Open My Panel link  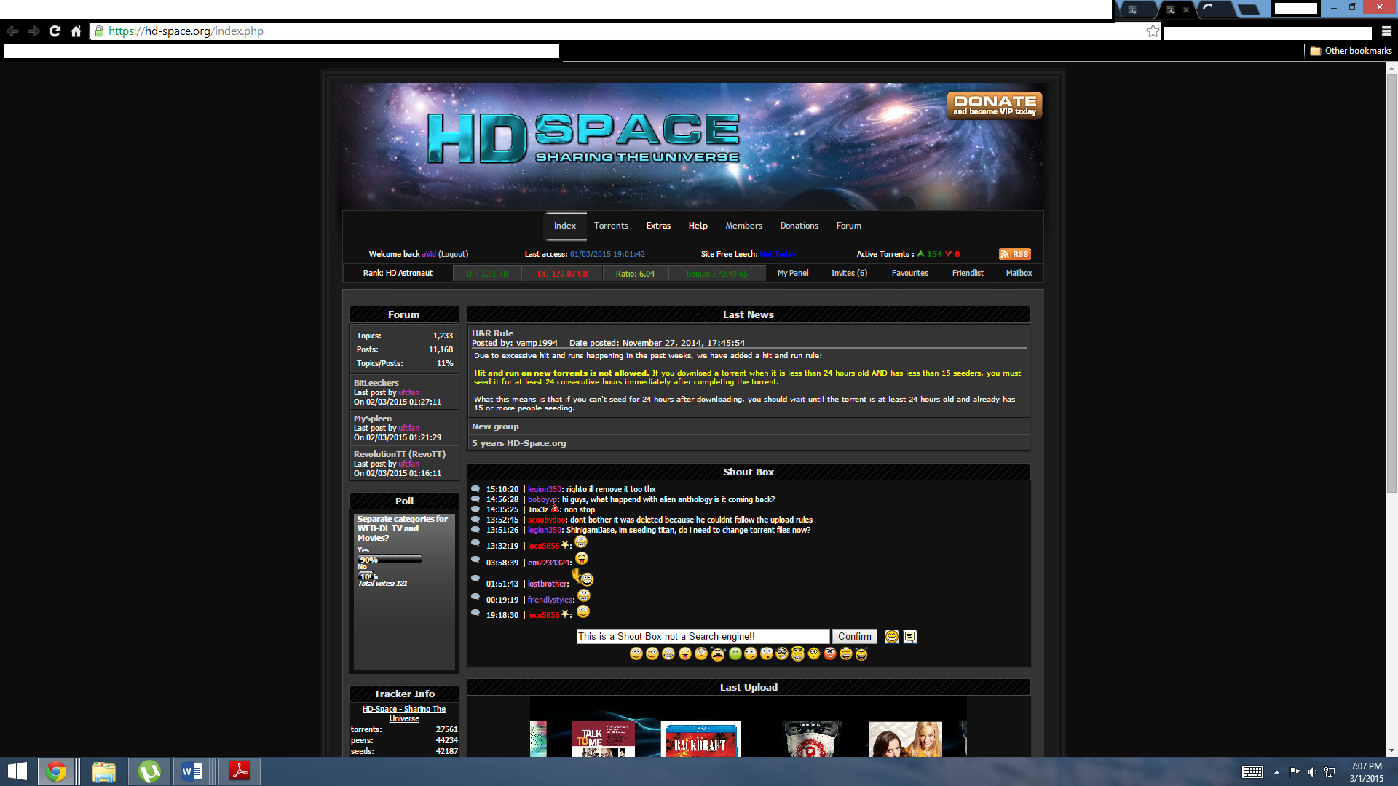[x=793, y=273]
